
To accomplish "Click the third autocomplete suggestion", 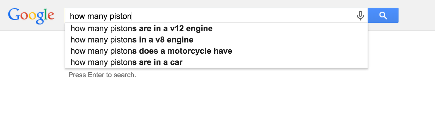I will point(151,51).
